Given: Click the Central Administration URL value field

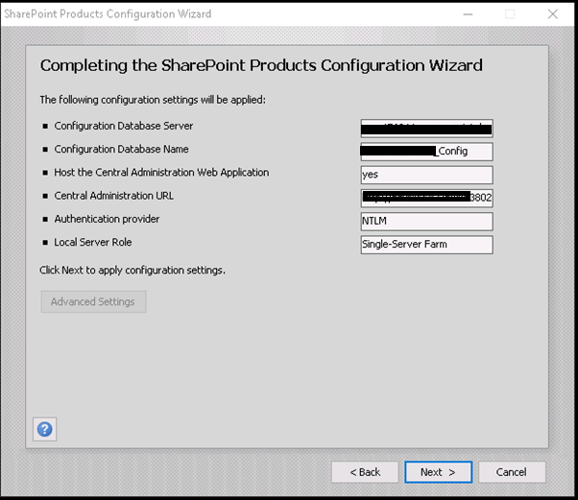Looking at the screenshot, I should click(427, 198).
